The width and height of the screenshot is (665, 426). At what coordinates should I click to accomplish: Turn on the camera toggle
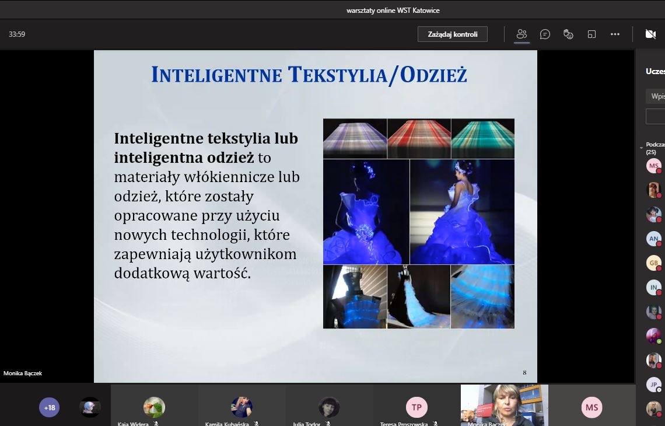coord(650,34)
